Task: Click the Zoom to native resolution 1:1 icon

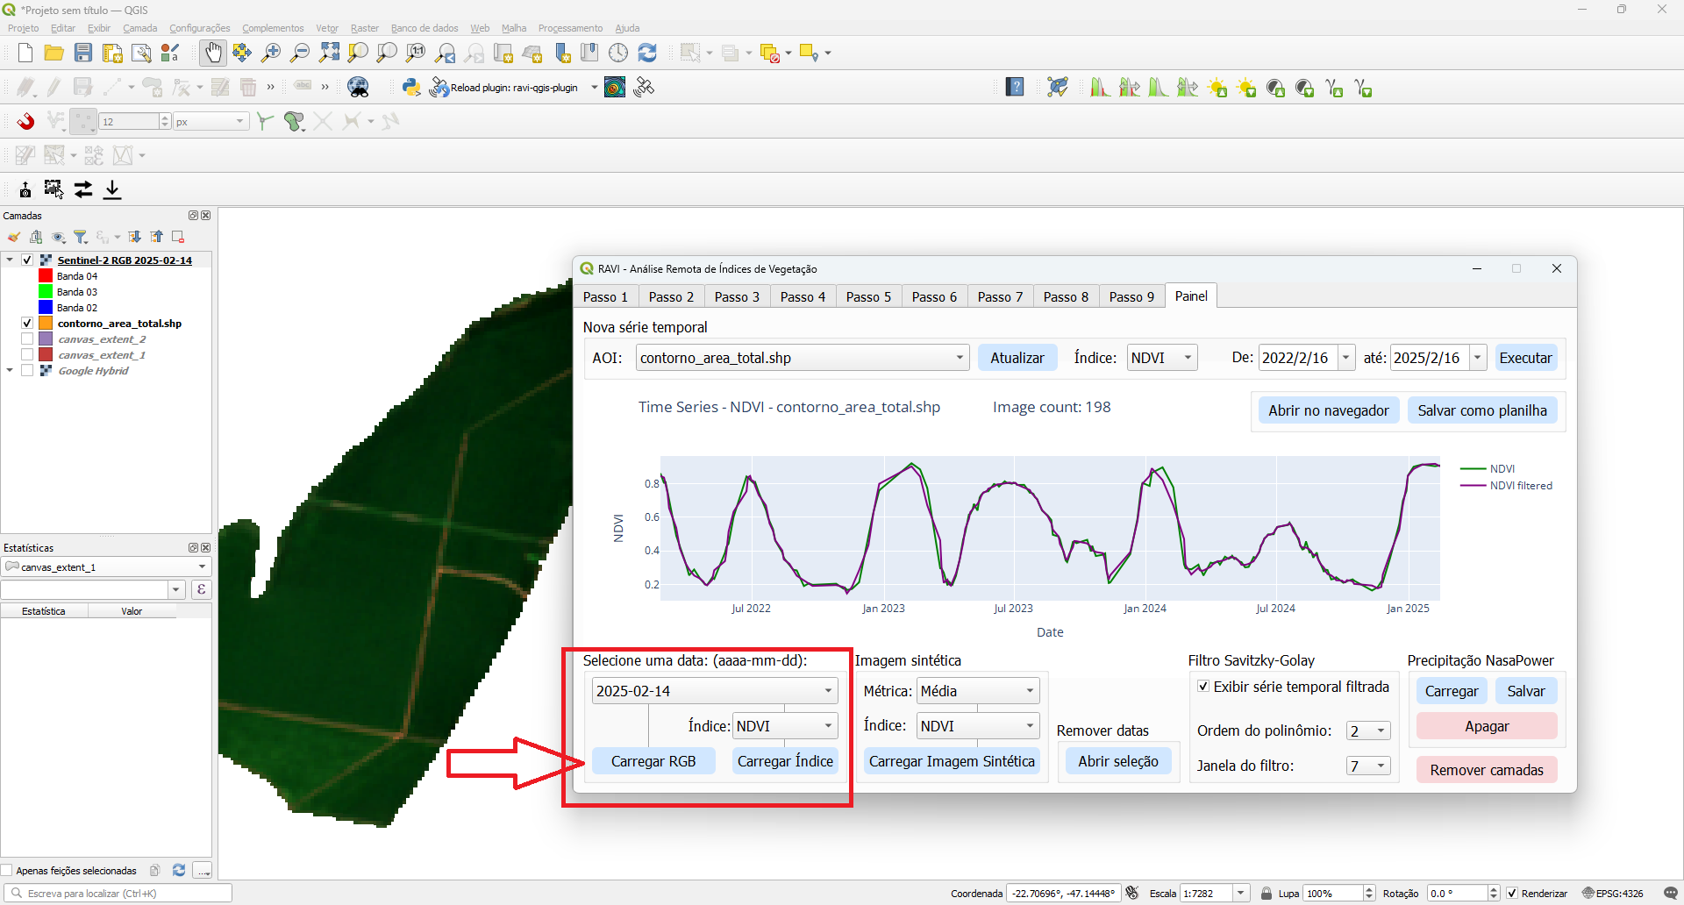Action: pyautogui.click(x=416, y=53)
